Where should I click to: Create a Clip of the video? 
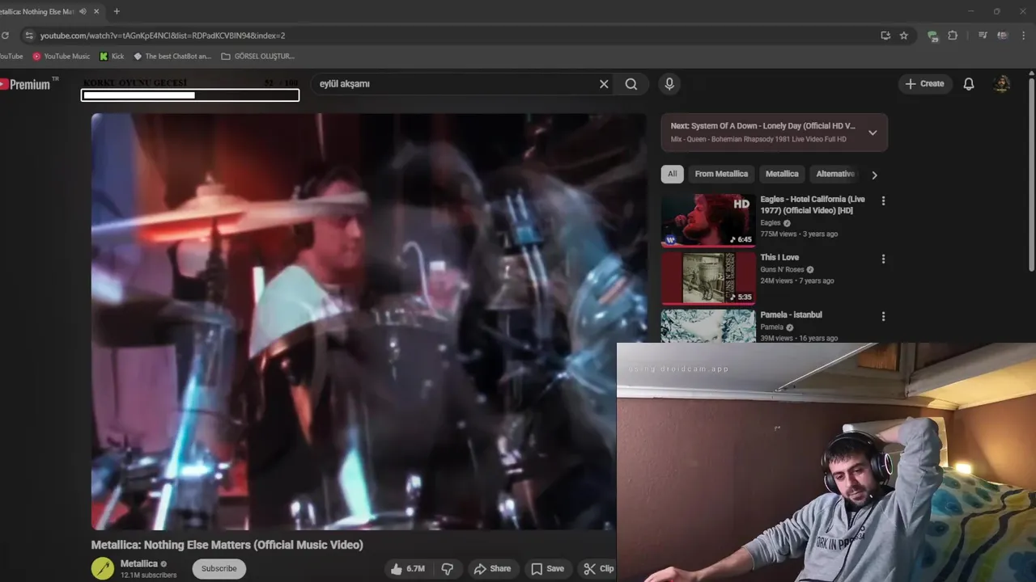point(599,569)
